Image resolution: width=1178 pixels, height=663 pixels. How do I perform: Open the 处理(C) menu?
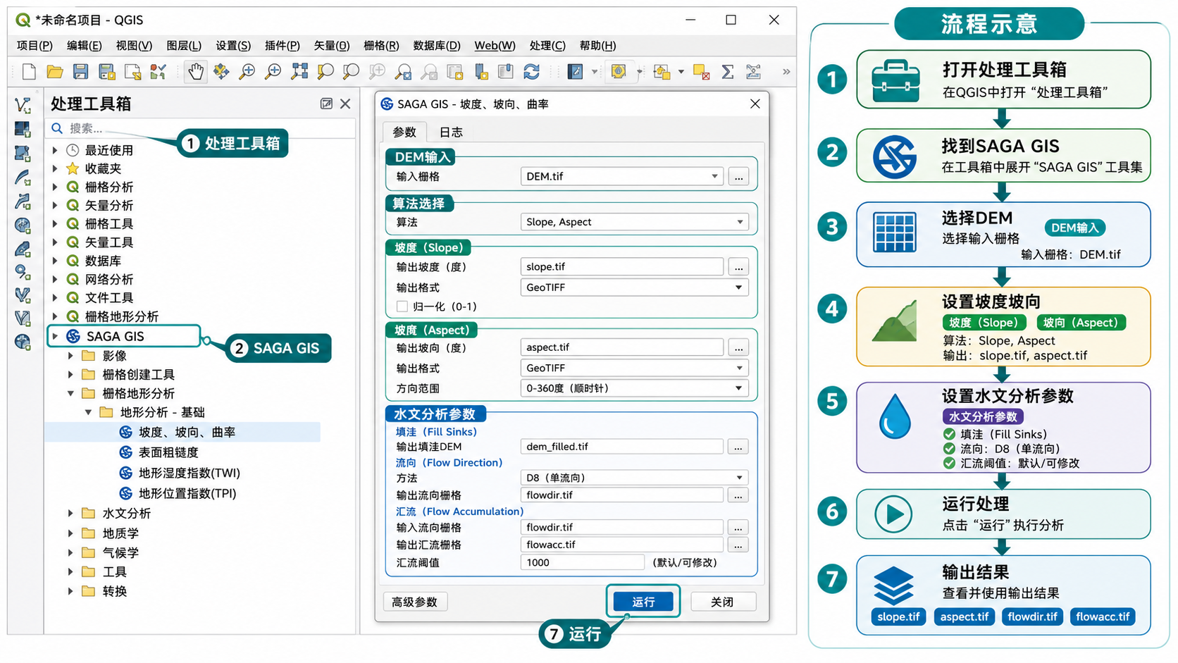tap(547, 46)
